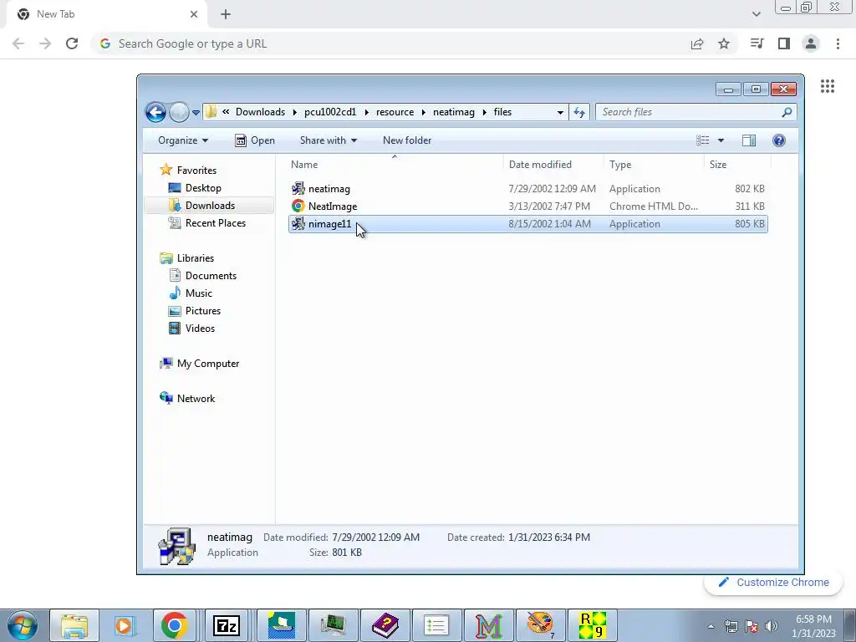Open Google apps grid
The height and width of the screenshot is (642, 856).
pos(828,86)
